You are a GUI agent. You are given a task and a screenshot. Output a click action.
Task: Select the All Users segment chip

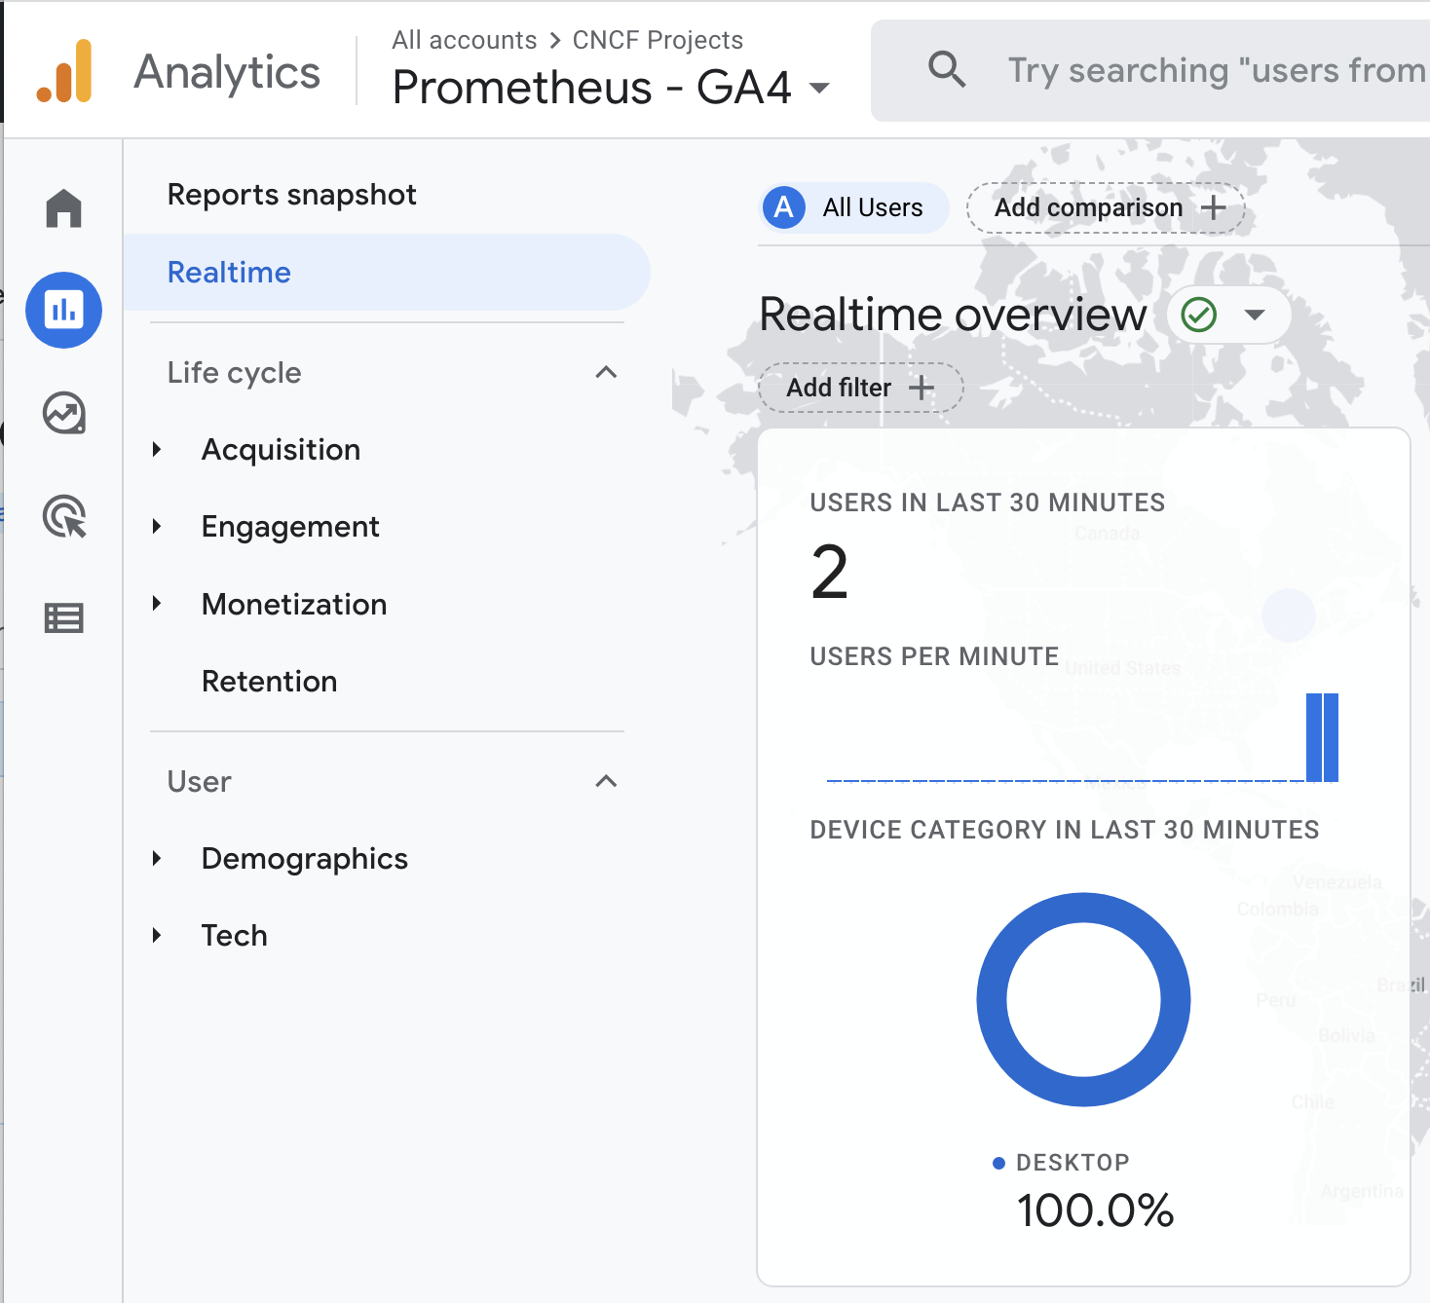854,207
